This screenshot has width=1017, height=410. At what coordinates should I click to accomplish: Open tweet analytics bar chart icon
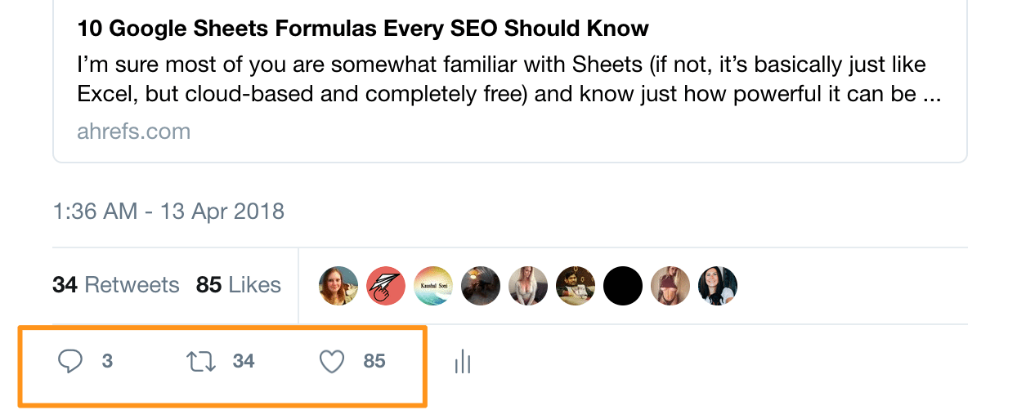click(463, 362)
